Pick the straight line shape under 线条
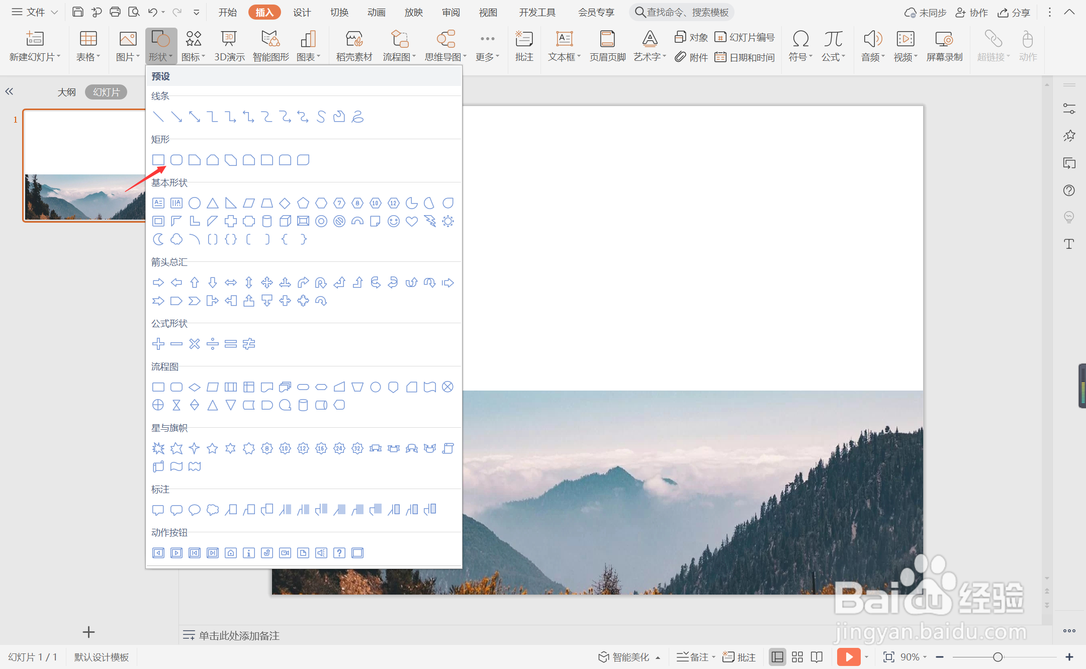Screen dimensions: 1086x669 click(158, 117)
